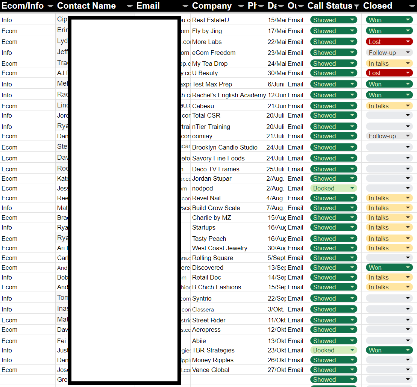Open In talks dropdown for My Tea Drop
The height and width of the screenshot is (387, 417).
[x=408, y=63]
